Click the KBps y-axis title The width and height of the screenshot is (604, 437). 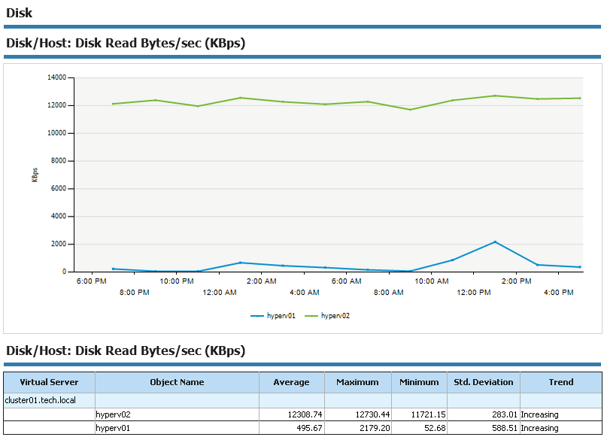pos(35,174)
